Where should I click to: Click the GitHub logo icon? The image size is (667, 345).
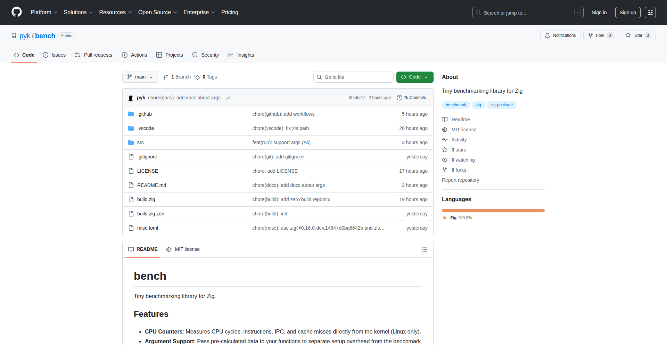(17, 12)
